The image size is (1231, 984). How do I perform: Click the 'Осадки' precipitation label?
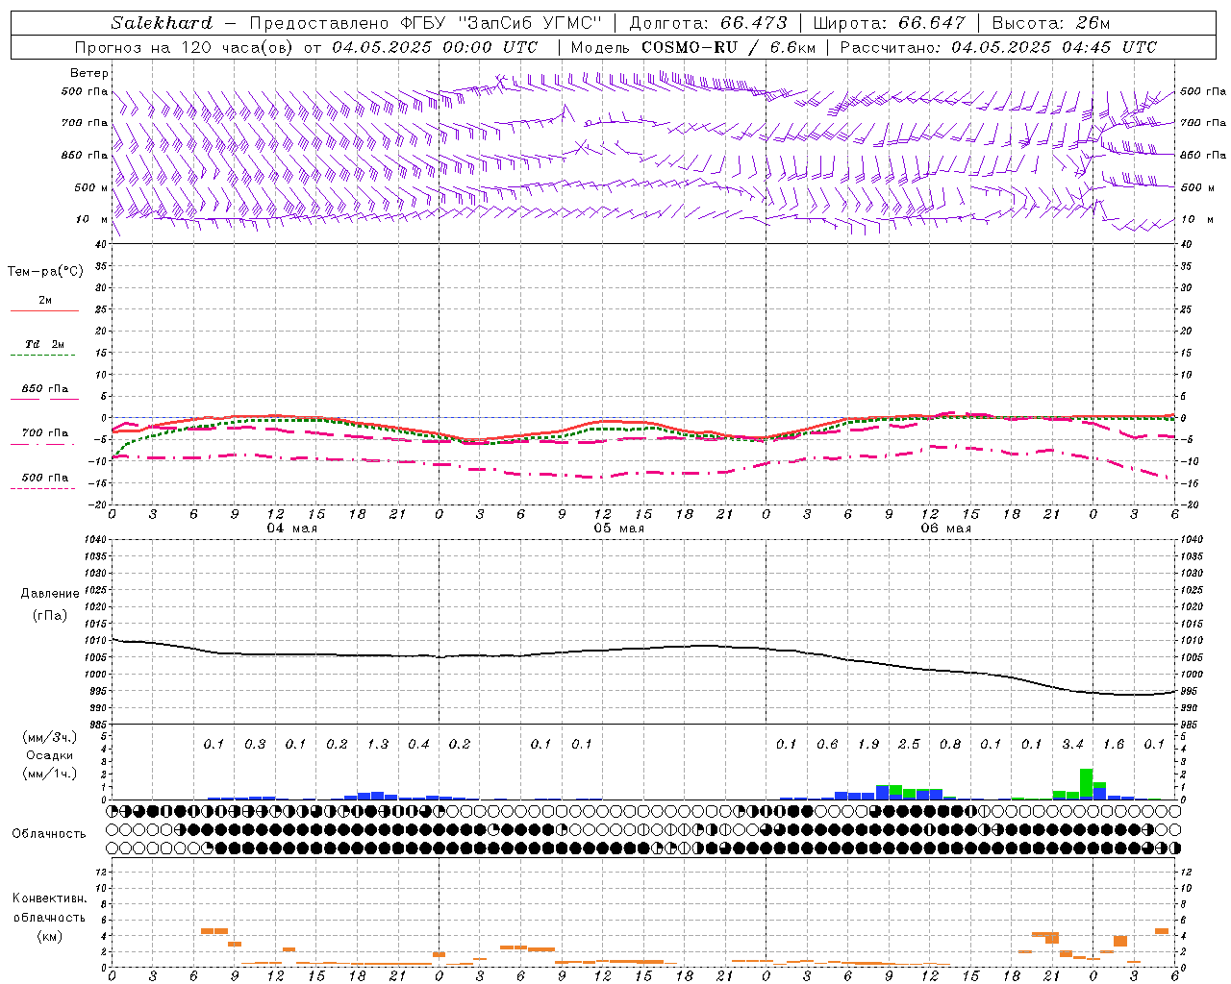tap(49, 755)
